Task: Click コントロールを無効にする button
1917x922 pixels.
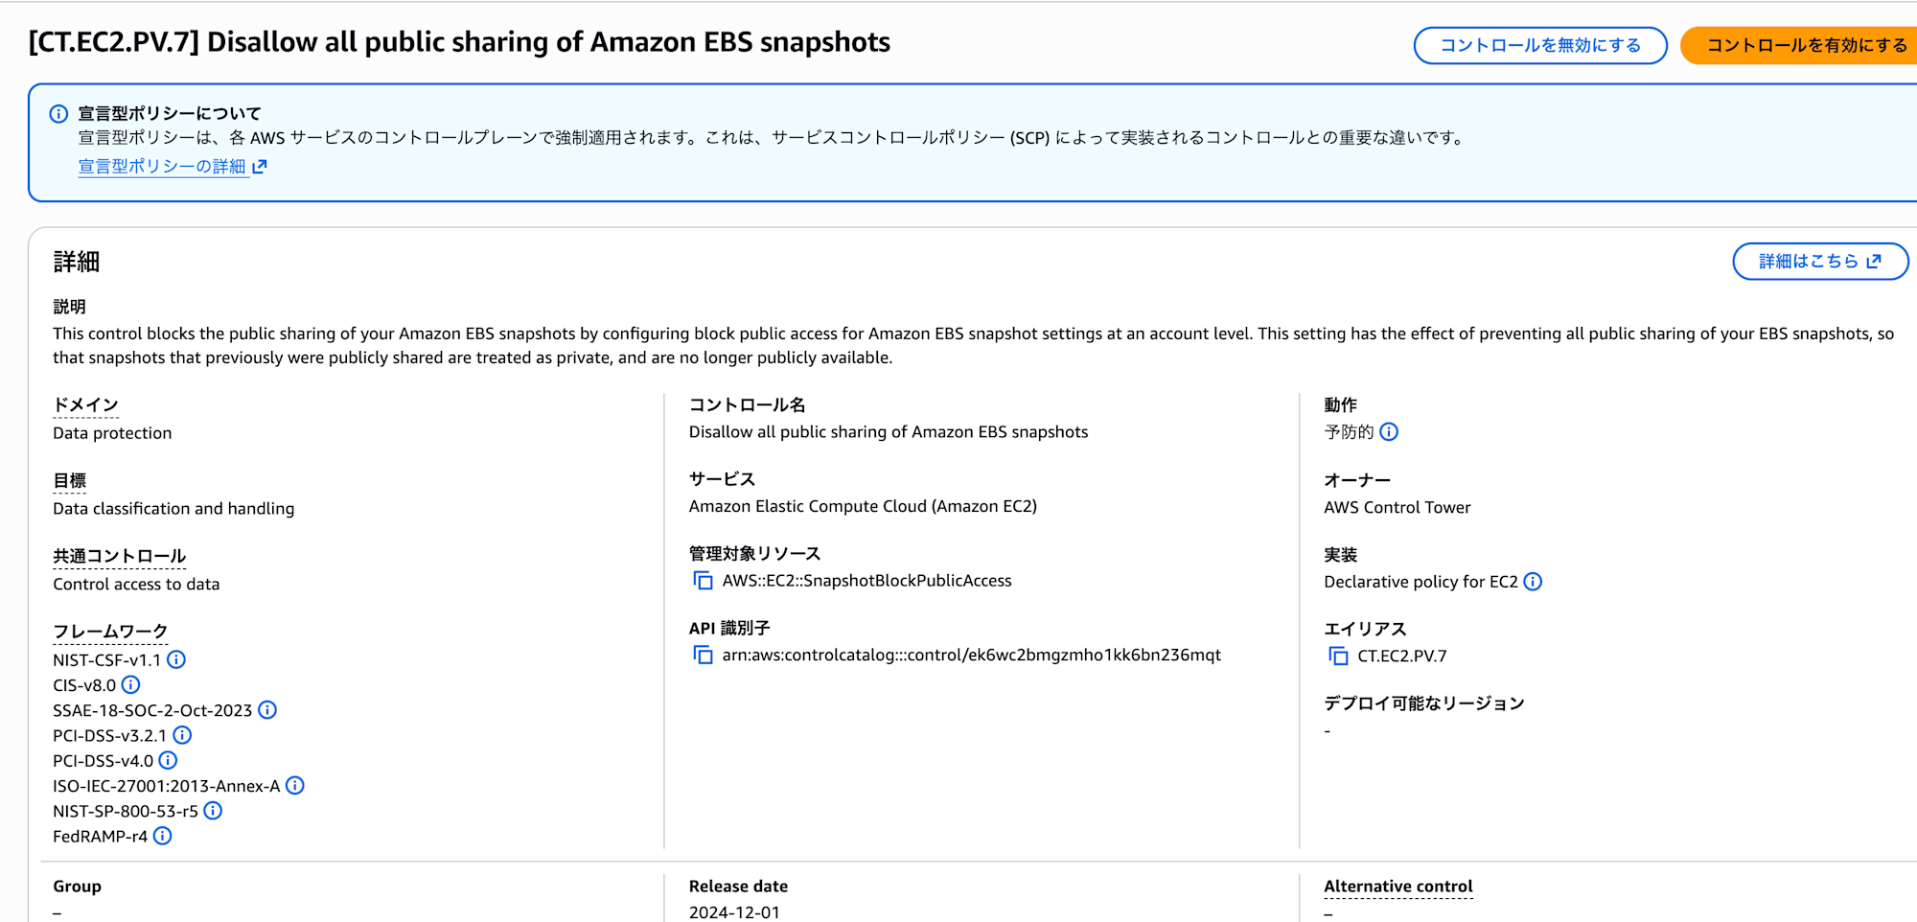Action: (1539, 45)
